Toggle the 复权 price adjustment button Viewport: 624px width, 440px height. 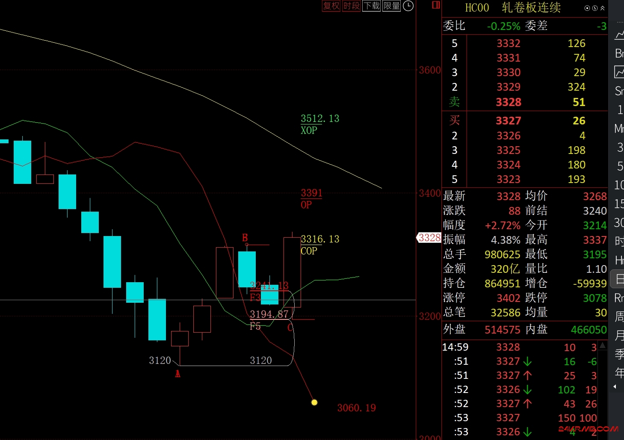point(331,6)
